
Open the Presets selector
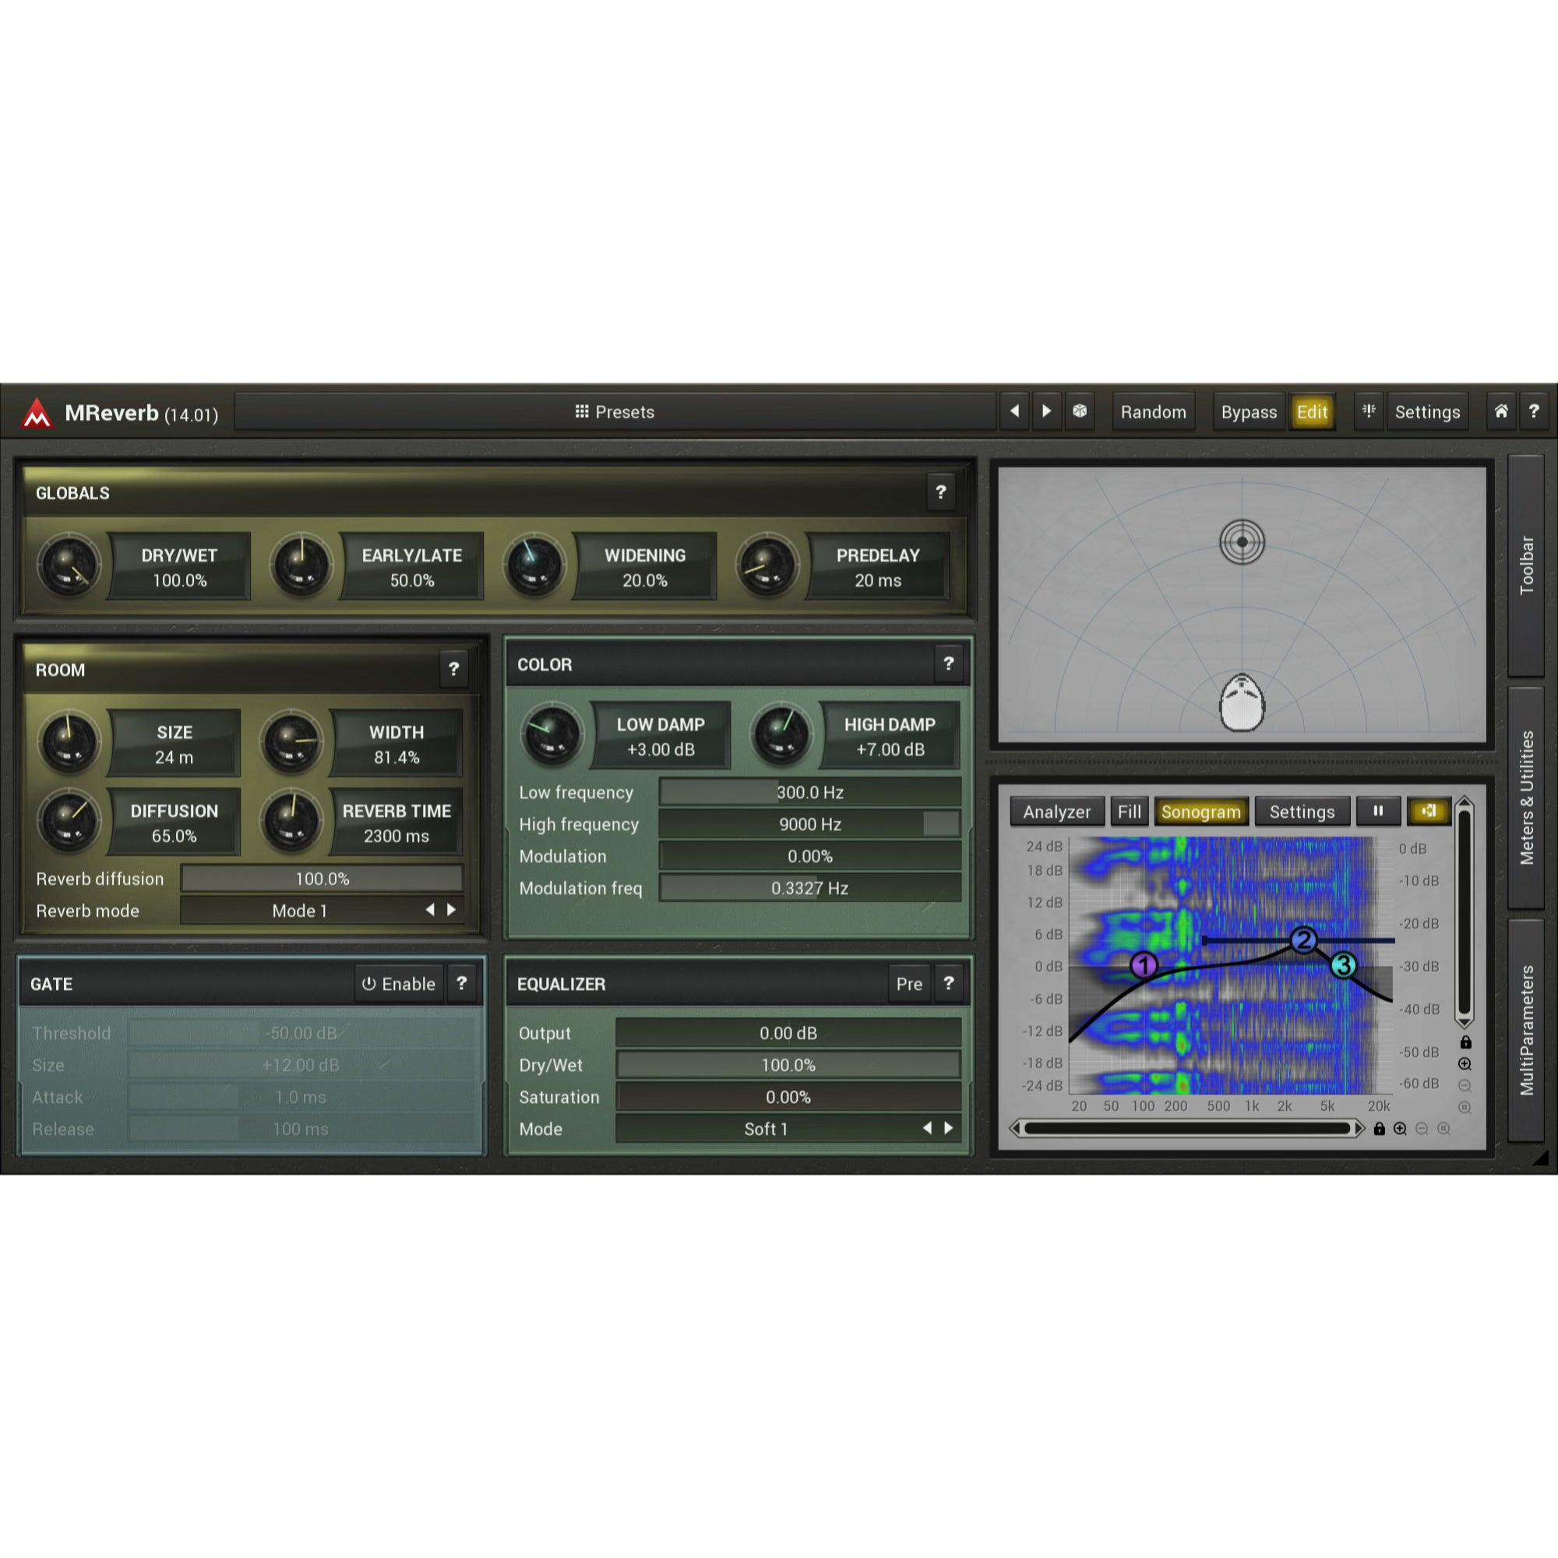[615, 412]
